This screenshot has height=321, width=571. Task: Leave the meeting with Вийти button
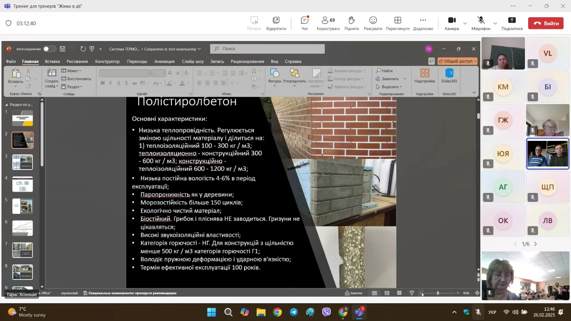[x=546, y=23]
